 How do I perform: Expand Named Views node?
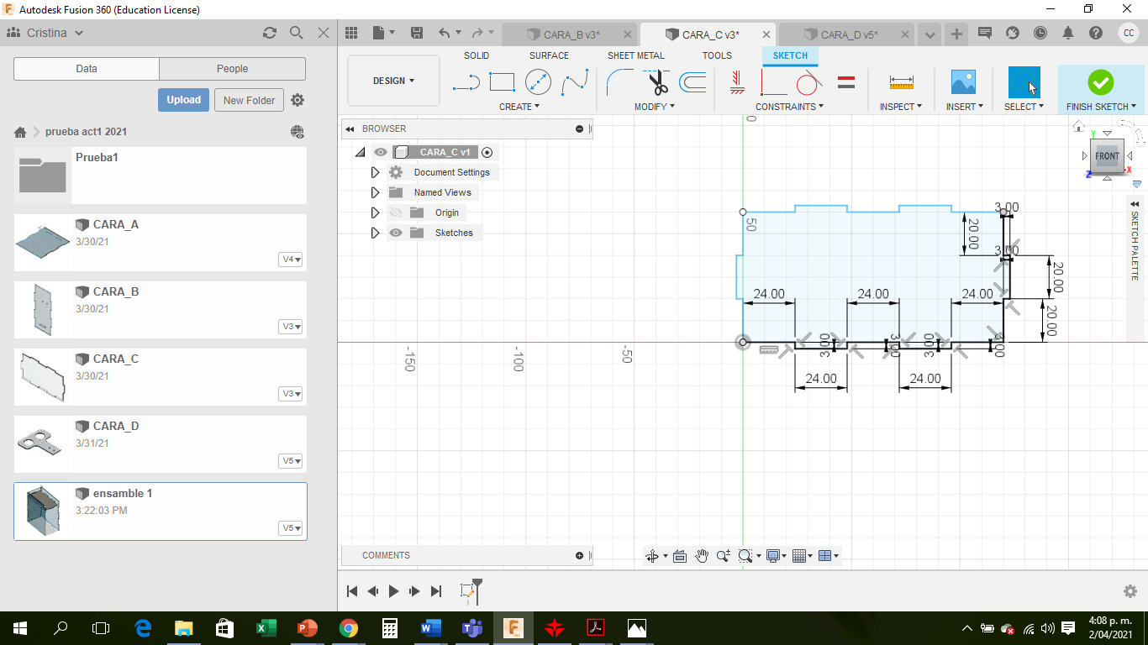click(375, 192)
